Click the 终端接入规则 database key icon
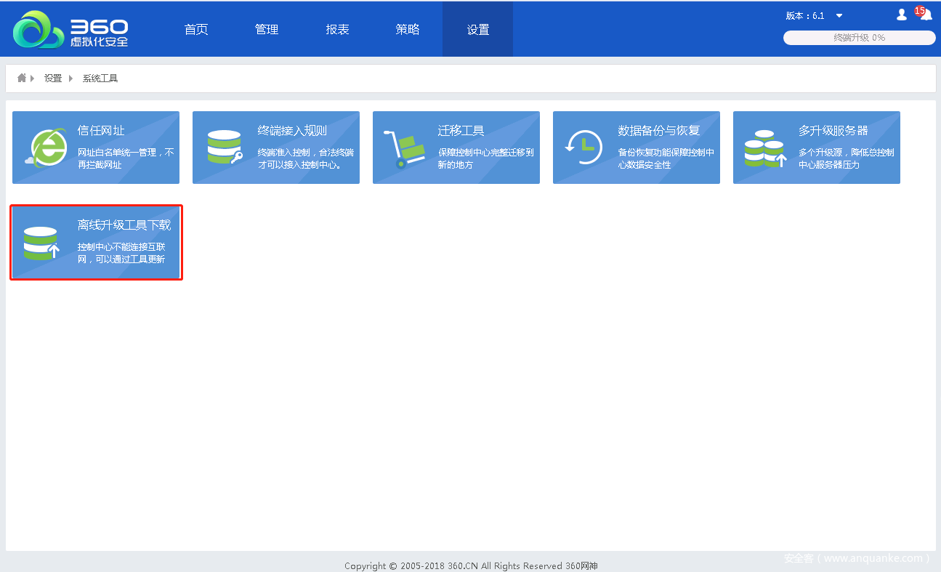 [x=225, y=148]
